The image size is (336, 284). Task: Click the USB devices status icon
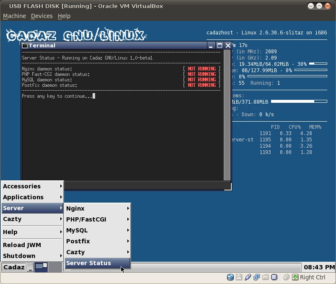[248, 277]
